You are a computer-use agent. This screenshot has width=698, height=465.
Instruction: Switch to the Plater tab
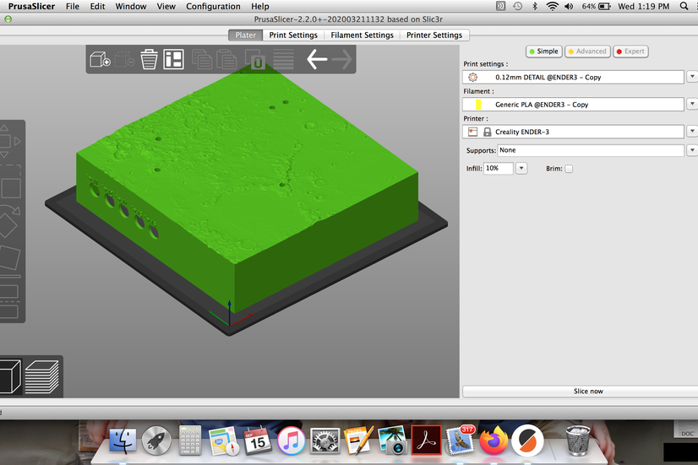[246, 35]
